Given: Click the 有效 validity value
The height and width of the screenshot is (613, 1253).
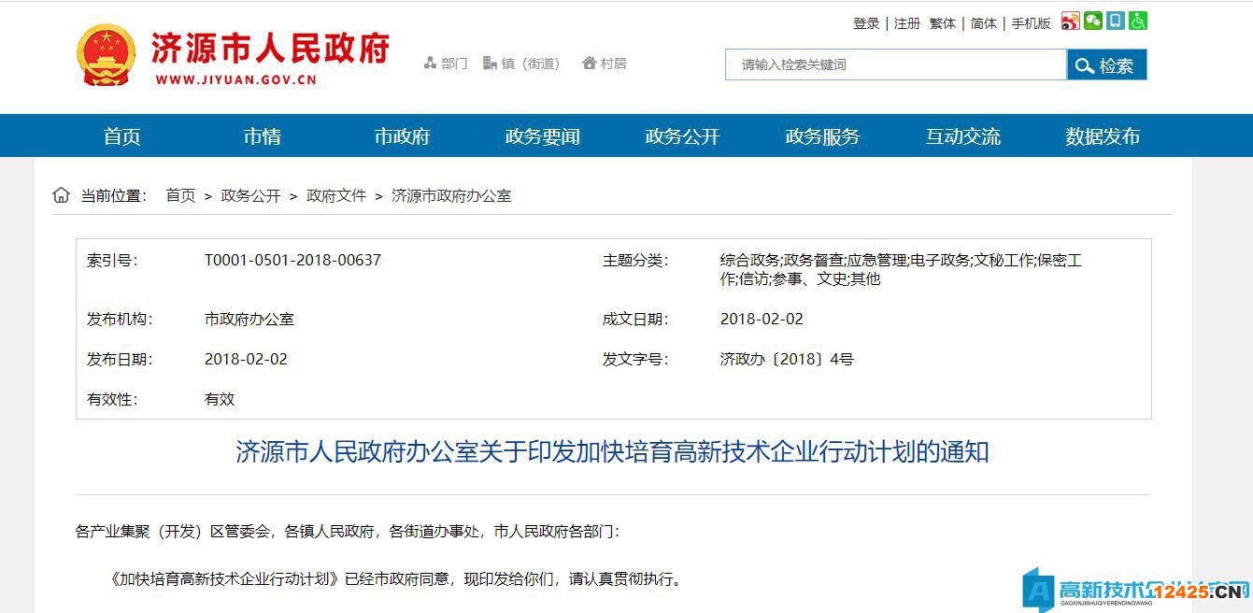Looking at the screenshot, I should [220, 399].
